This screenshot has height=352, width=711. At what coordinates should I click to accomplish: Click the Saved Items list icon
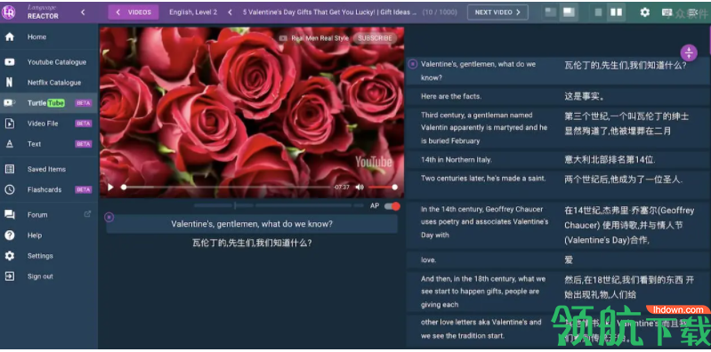[x=10, y=169]
